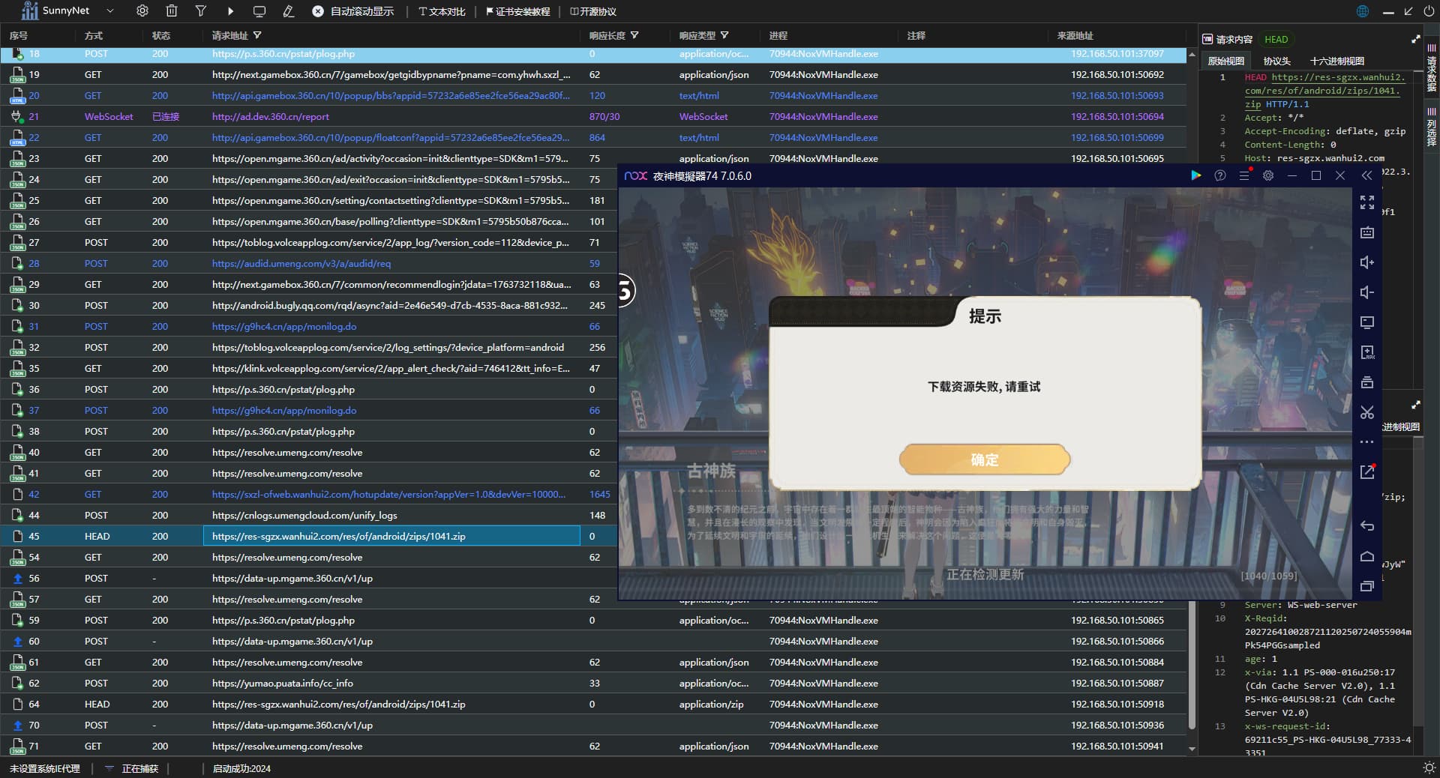
Task: Open the 证书安装教程 link
Action: pos(518,11)
